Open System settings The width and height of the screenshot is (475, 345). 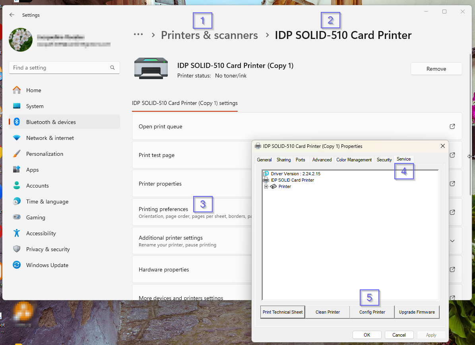pos(64,106)
